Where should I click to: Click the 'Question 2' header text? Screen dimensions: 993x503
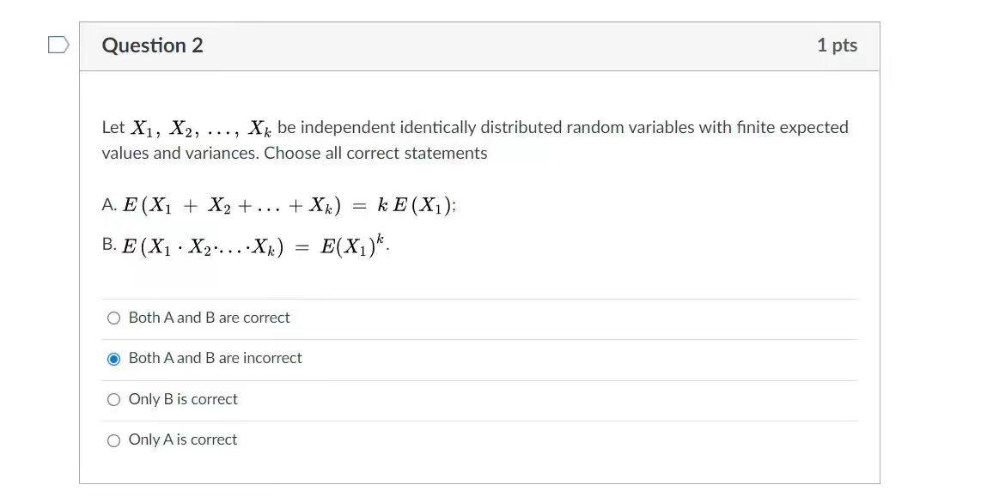(153, 45)
